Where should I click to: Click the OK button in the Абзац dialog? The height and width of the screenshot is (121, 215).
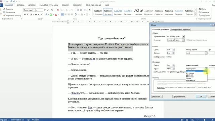point(201,96)
